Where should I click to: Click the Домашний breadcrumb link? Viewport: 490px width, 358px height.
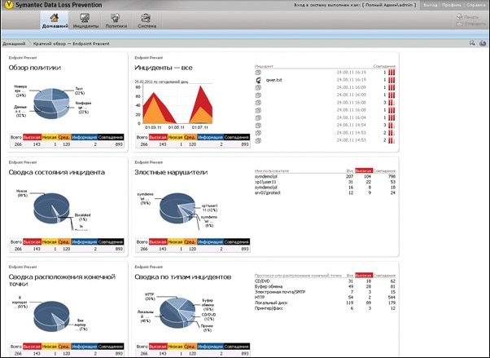coord(14,43)
